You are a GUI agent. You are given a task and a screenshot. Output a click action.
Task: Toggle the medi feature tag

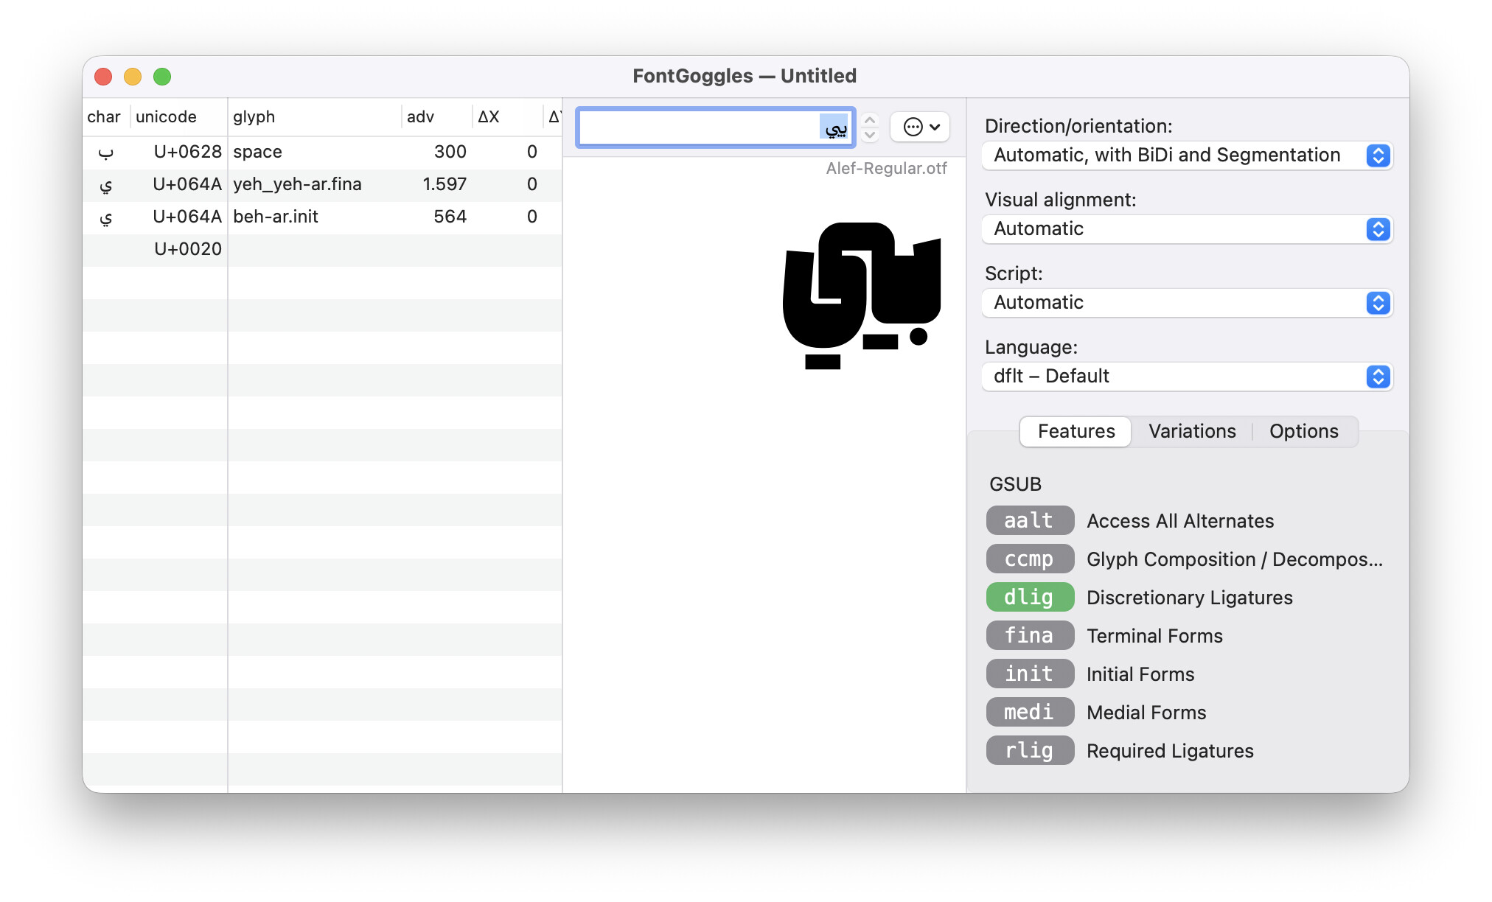[x=1029, y=712]
